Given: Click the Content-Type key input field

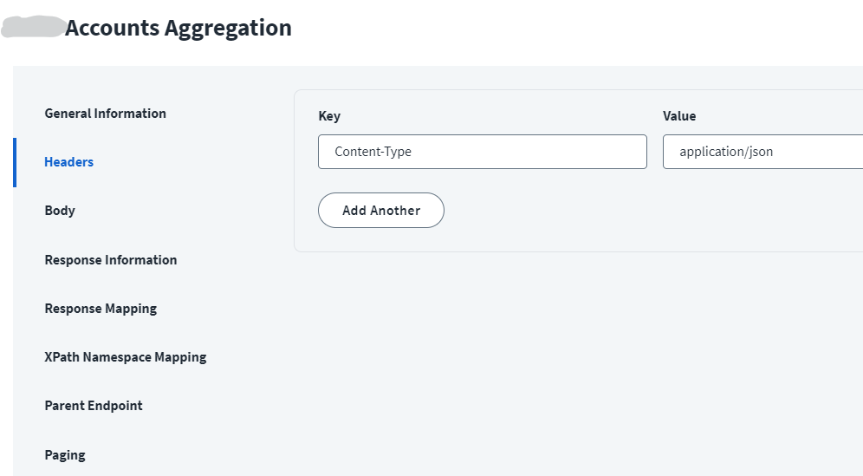Looking at the screenshot, I should pyautogui.click(x=482, y=152).
